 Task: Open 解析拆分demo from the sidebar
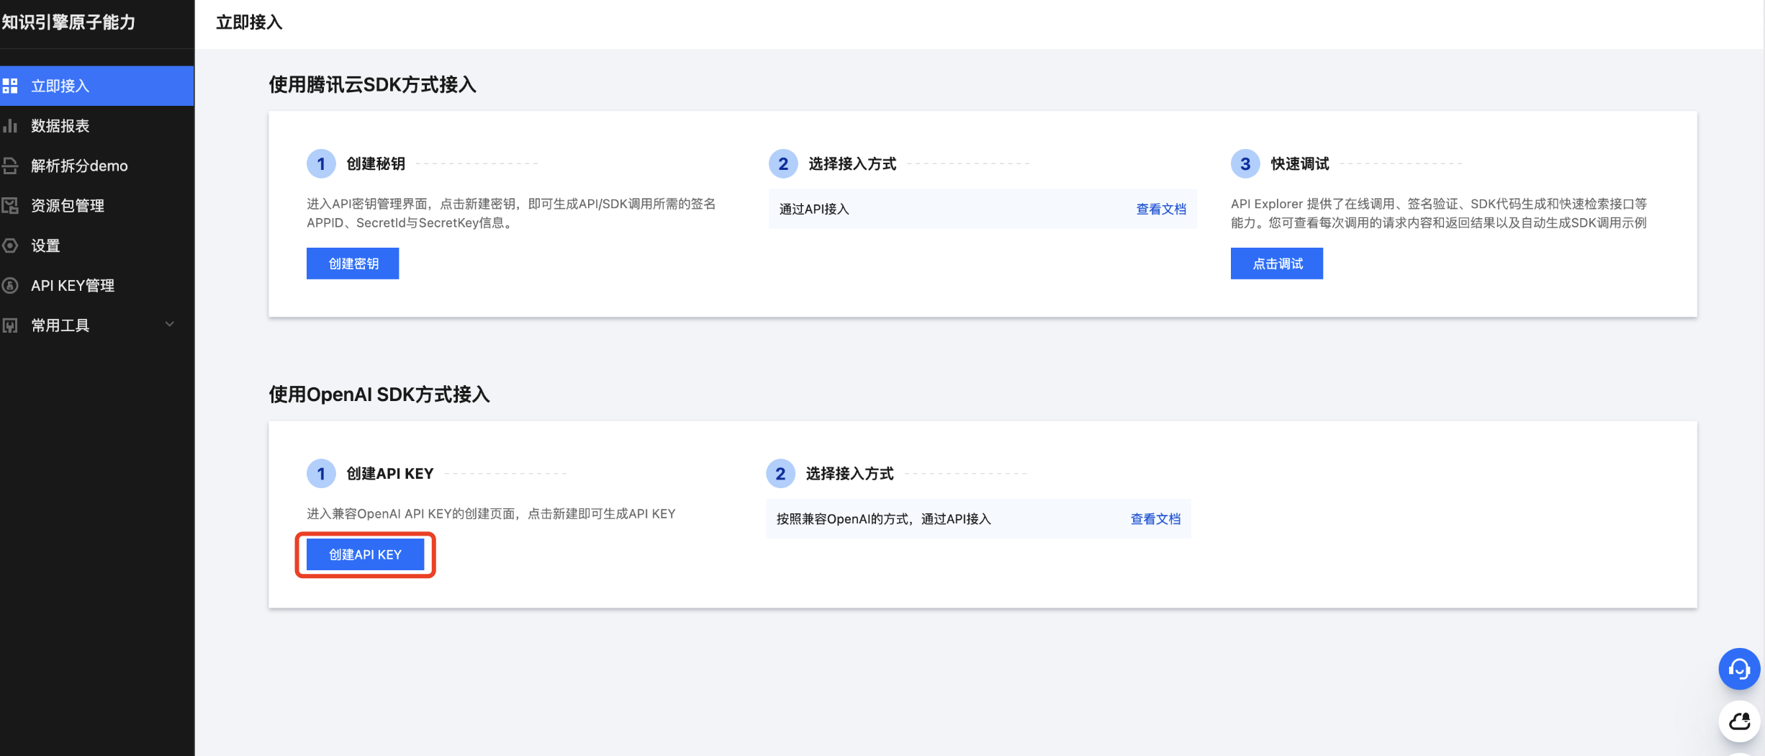coord(79,166)
